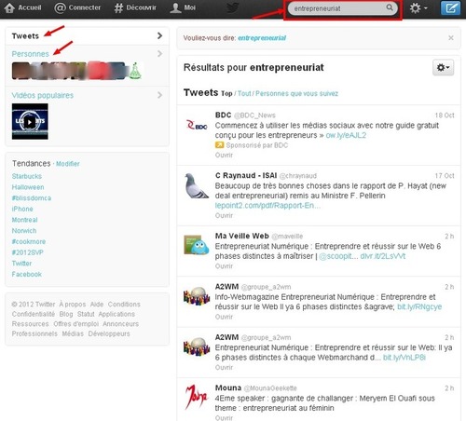Open the Annonceurs footer link

[x=121, y=324]
